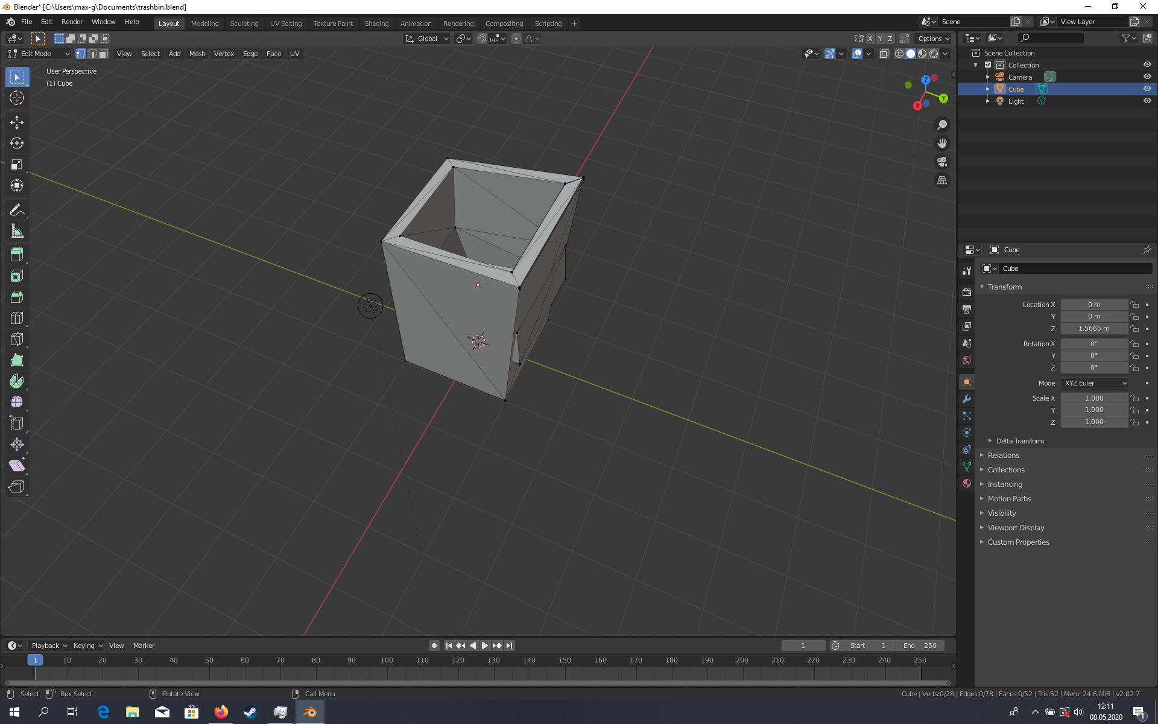Toggle the snapping magnet

482,39
